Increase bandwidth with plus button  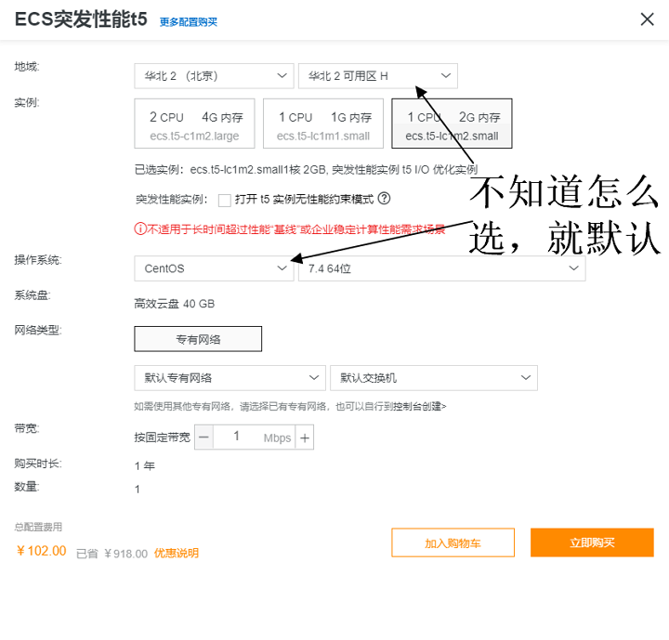point(305,438)
